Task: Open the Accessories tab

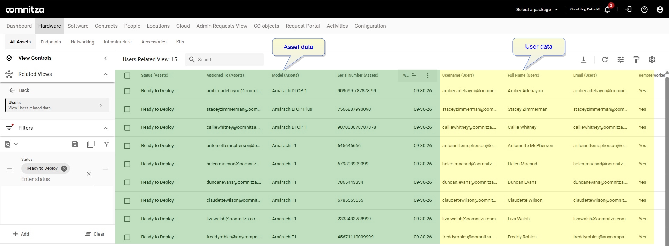Action: 154,42
